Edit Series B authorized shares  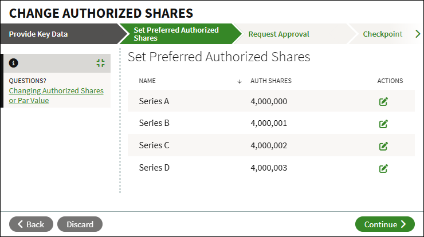pos(383,124)
